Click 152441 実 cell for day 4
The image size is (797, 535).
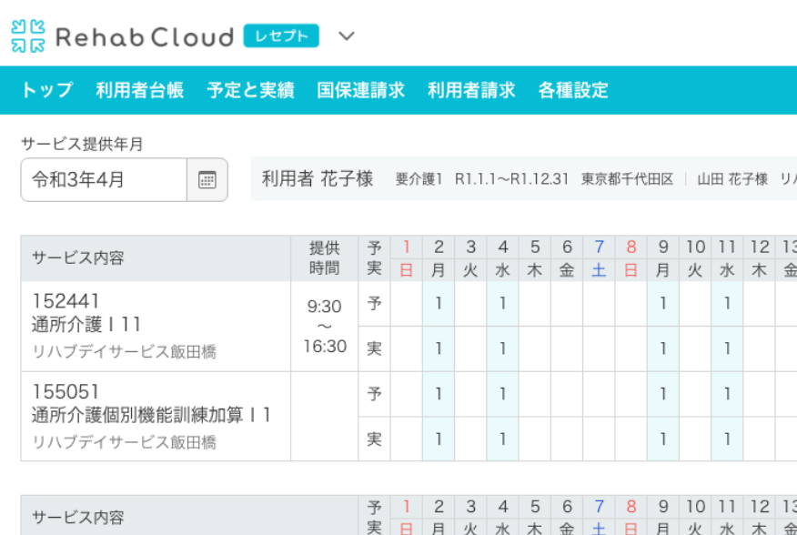[x=503, y=348]
